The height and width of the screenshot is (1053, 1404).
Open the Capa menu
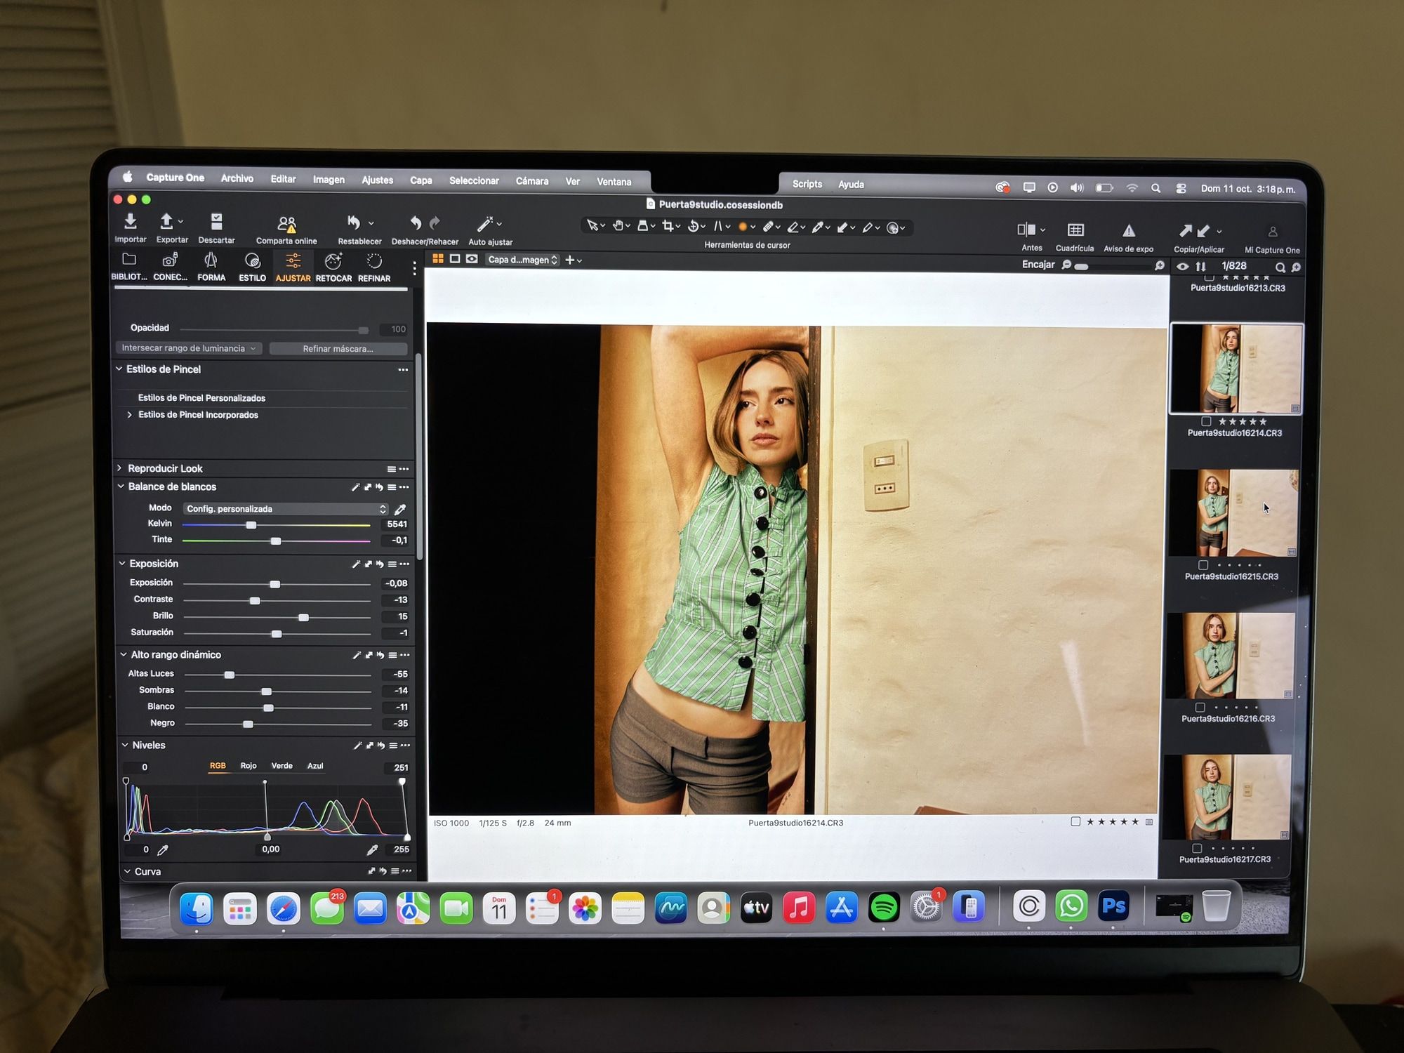(x=421, y=180)
